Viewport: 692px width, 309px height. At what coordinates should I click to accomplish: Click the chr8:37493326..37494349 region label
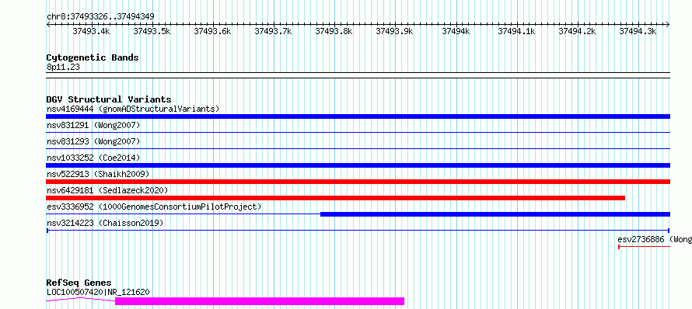[100, 17]
